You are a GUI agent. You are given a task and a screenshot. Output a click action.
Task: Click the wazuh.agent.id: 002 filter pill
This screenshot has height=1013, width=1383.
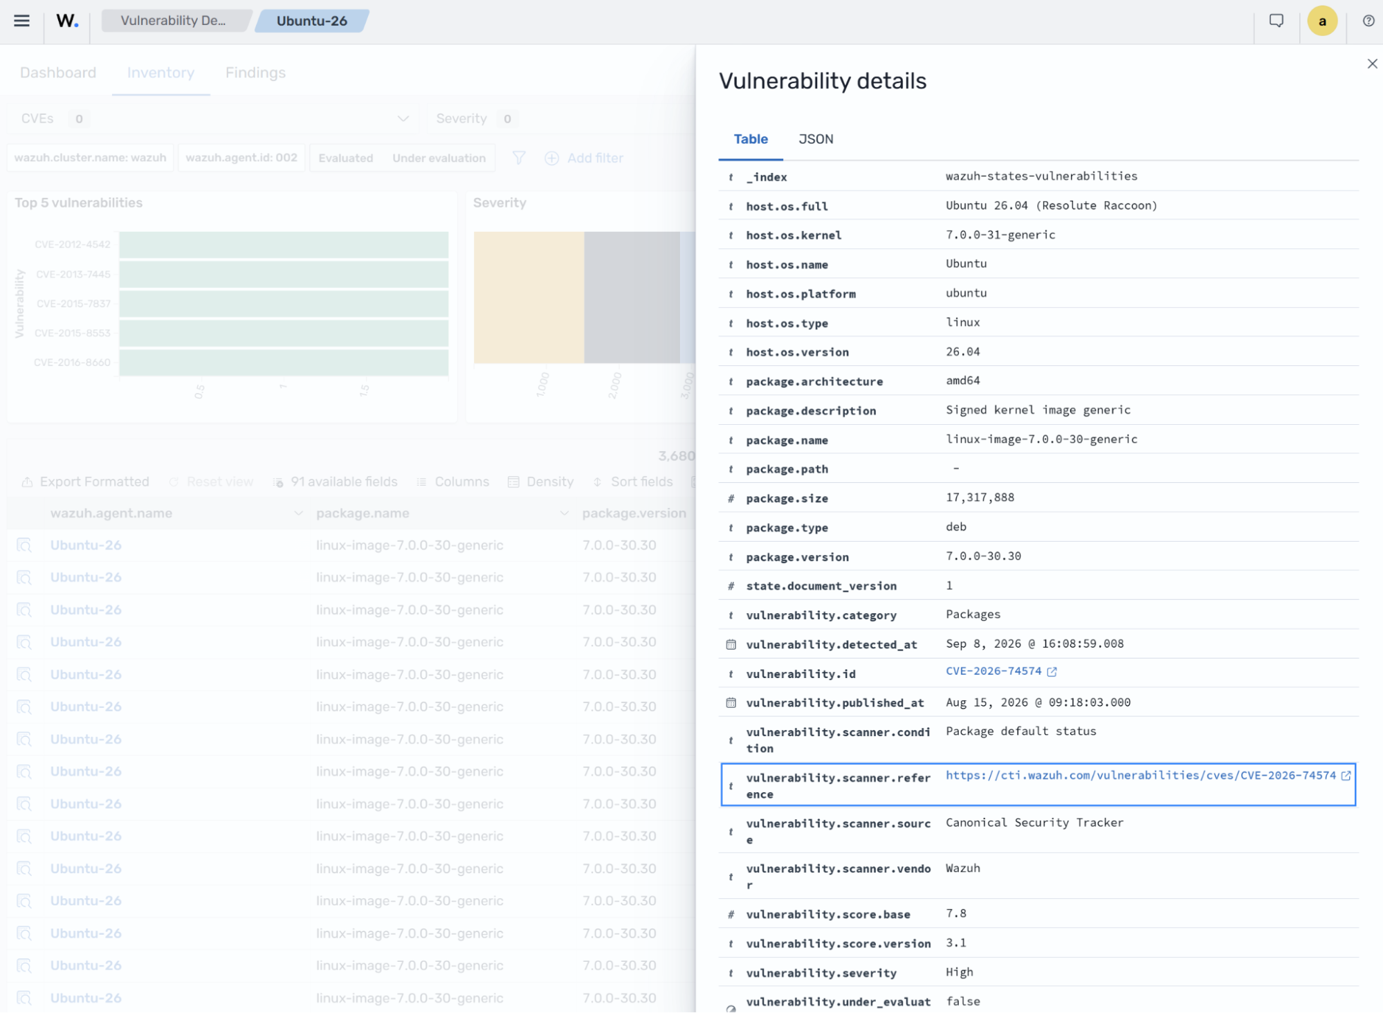241,158
